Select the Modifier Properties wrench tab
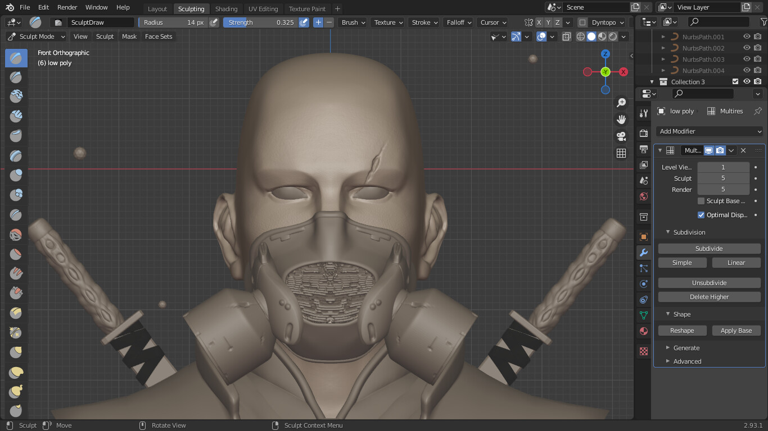 (x=643, y=252)
